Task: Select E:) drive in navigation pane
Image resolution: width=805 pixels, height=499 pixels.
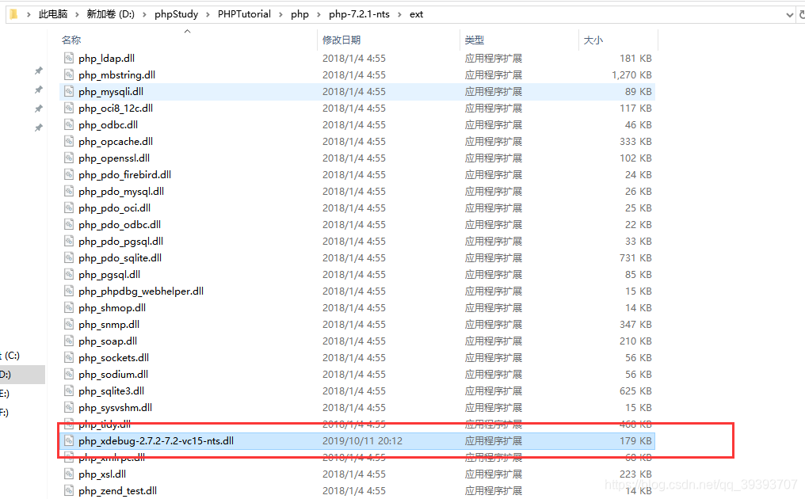Action: click(5, 393)
